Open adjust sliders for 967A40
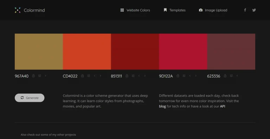 [x=40, y=76]
